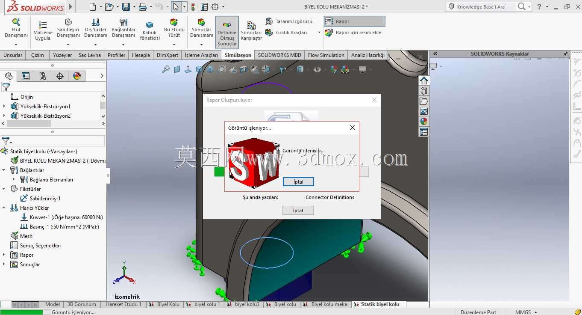Viewport: 582px width, 315px height.
Task: Open Sonuçlar Danışmanı tool
Action: (x=202, y=29)
